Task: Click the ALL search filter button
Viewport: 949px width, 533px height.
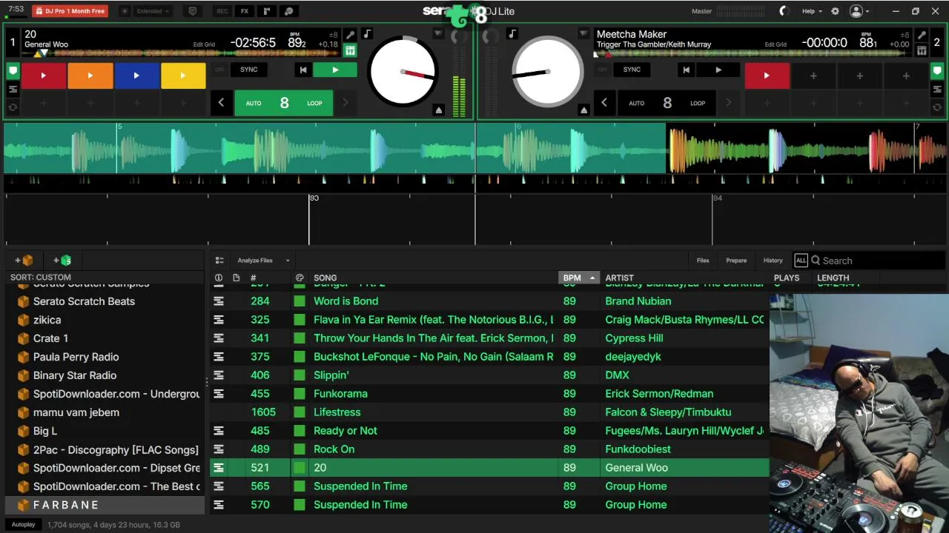Action: coord(801,261)
